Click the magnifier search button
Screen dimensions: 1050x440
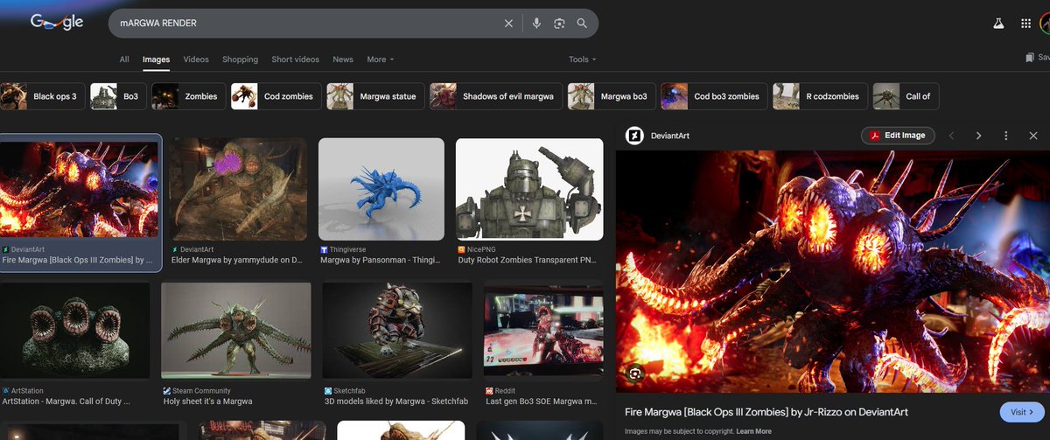pyautogui.click(x=582, y=24)
